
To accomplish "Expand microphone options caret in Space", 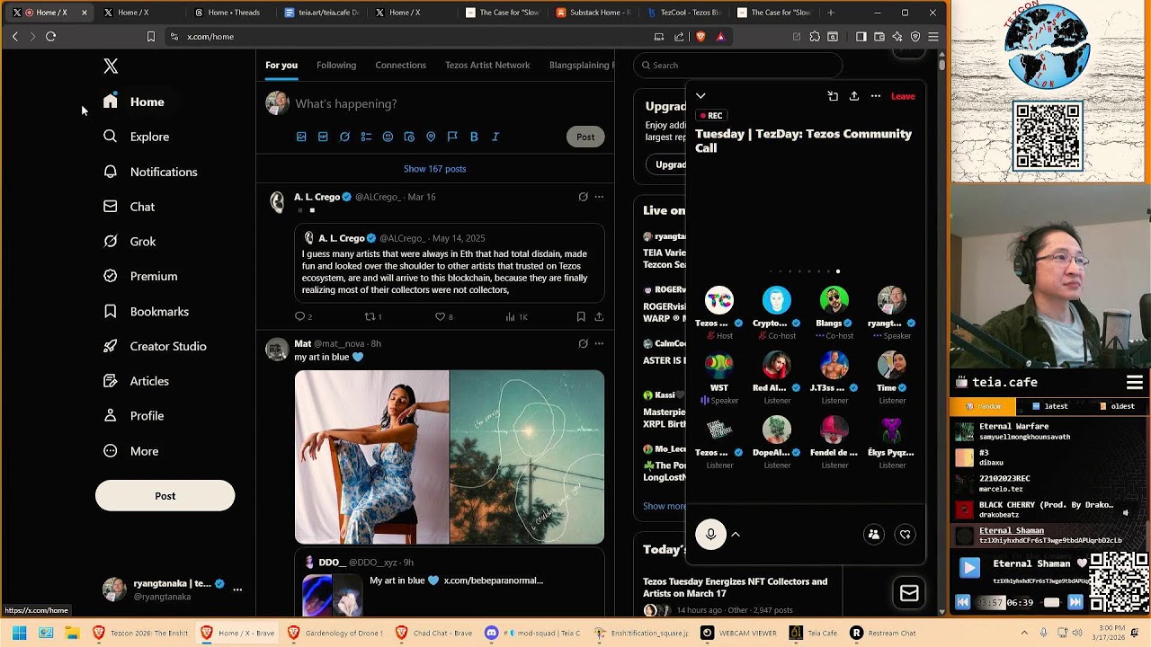I will pos(736,535).
